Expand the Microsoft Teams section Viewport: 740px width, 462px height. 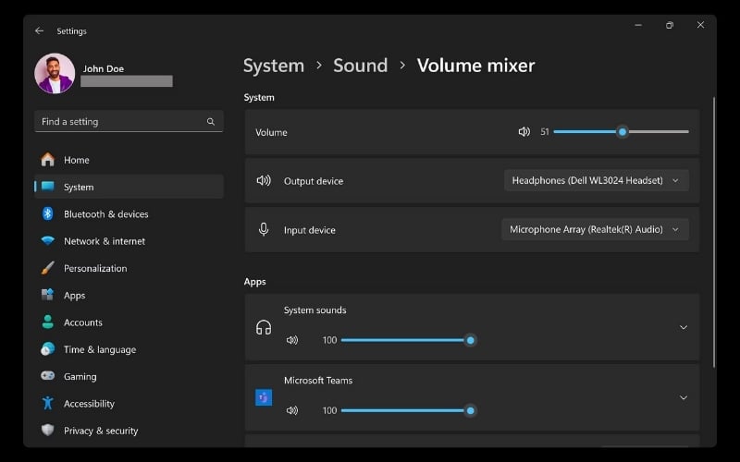(684, 397)
